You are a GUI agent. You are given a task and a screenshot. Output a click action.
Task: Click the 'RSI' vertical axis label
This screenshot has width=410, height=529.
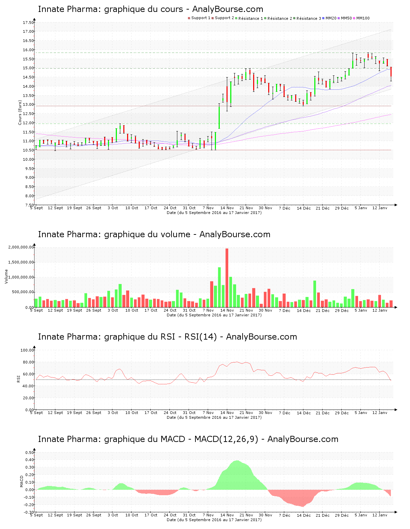(19, 378)
